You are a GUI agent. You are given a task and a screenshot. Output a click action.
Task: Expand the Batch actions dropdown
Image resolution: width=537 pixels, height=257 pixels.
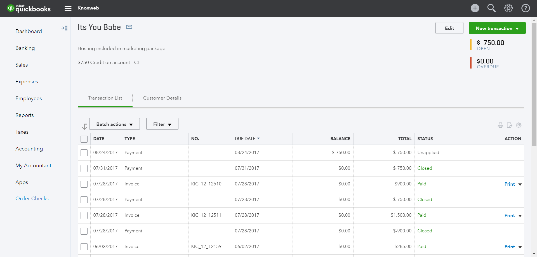[x=114, y=124]
